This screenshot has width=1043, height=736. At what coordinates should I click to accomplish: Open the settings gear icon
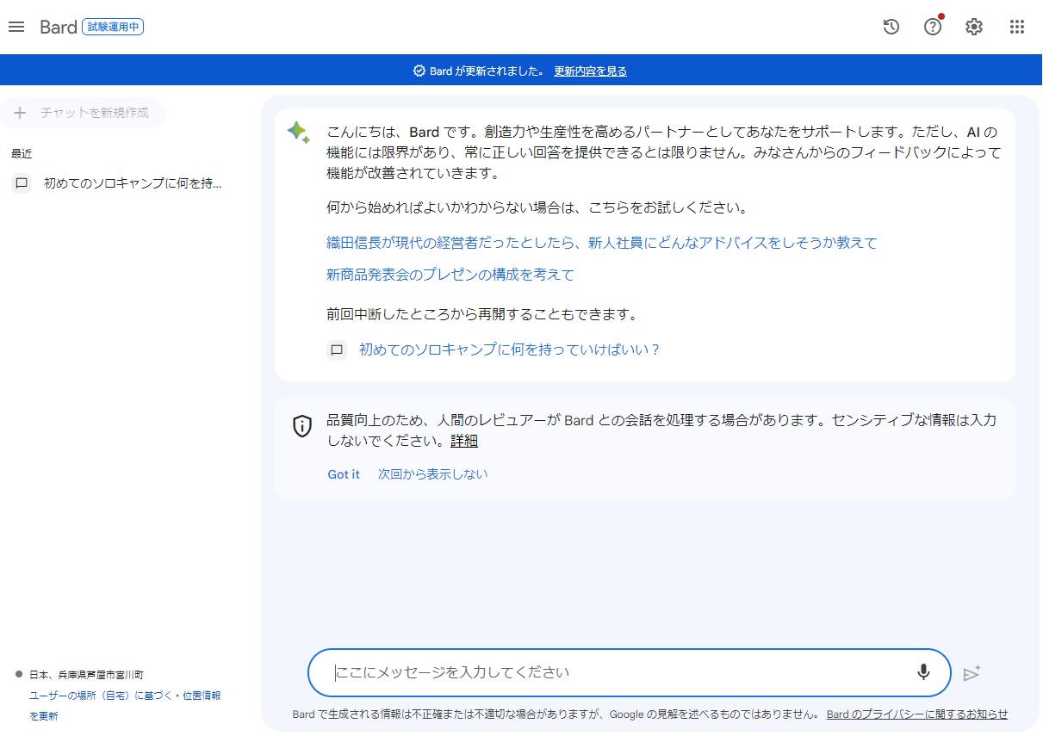pyautogui.click(x=974, y=27)
